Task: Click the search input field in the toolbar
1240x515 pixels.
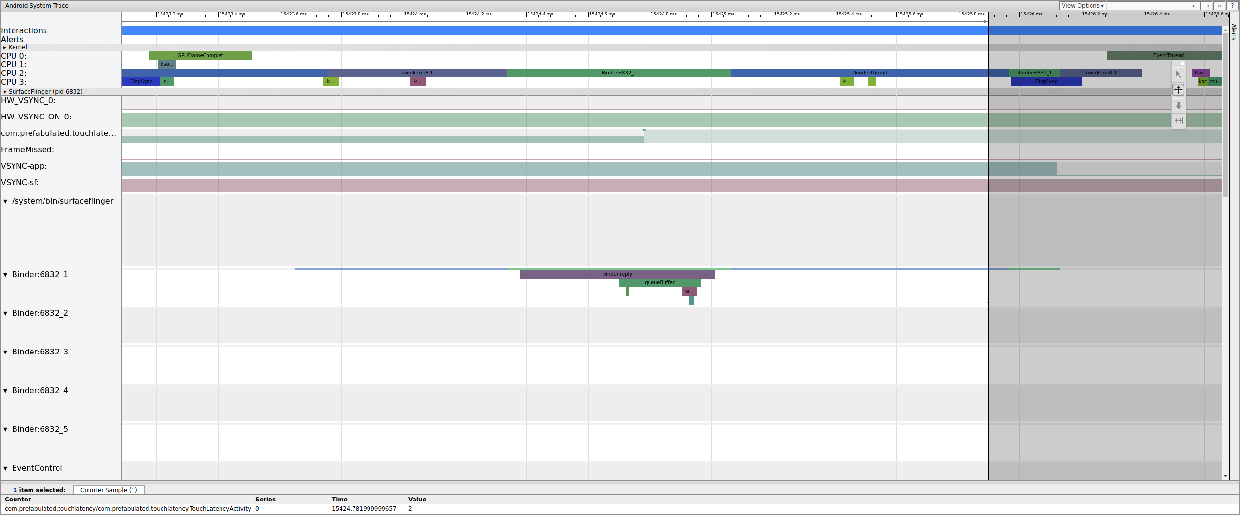Action: [x=1148, y=5]
